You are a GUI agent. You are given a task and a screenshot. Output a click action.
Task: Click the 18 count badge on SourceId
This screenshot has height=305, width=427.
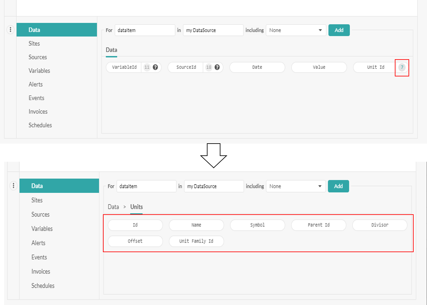[x=209, y=67]
